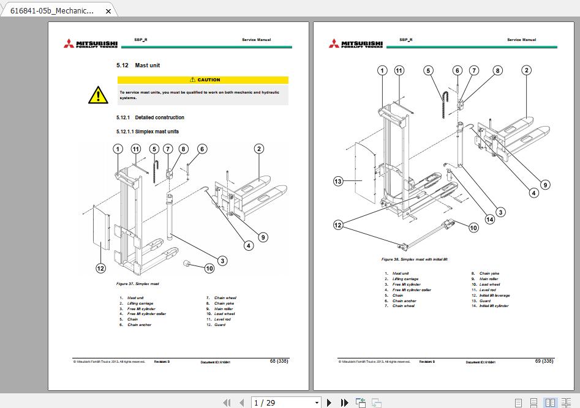Click callout 12 beside the guard on page 68

(x=100, y=269)
